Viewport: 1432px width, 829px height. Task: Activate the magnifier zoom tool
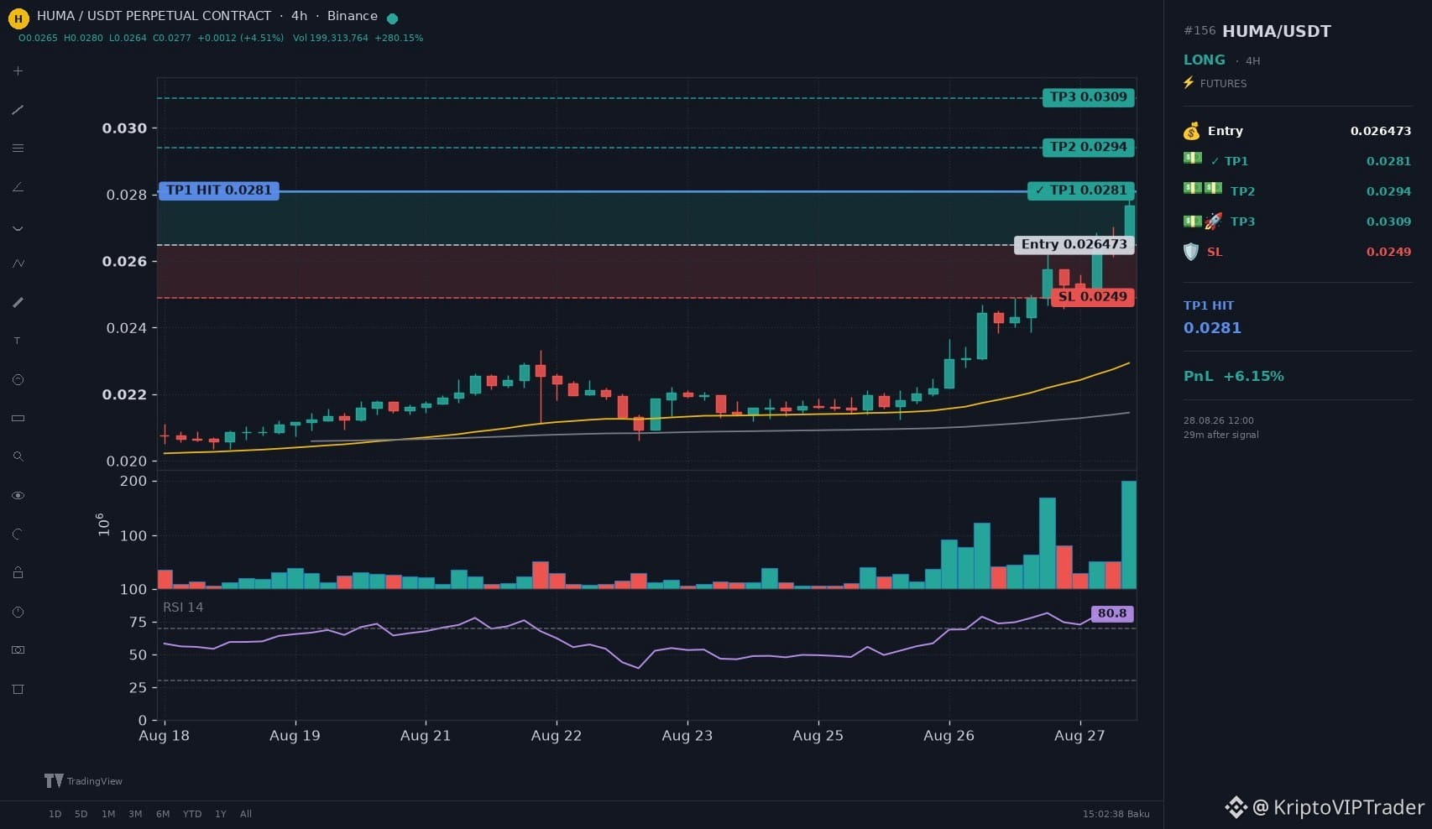(x=18, y=456)
